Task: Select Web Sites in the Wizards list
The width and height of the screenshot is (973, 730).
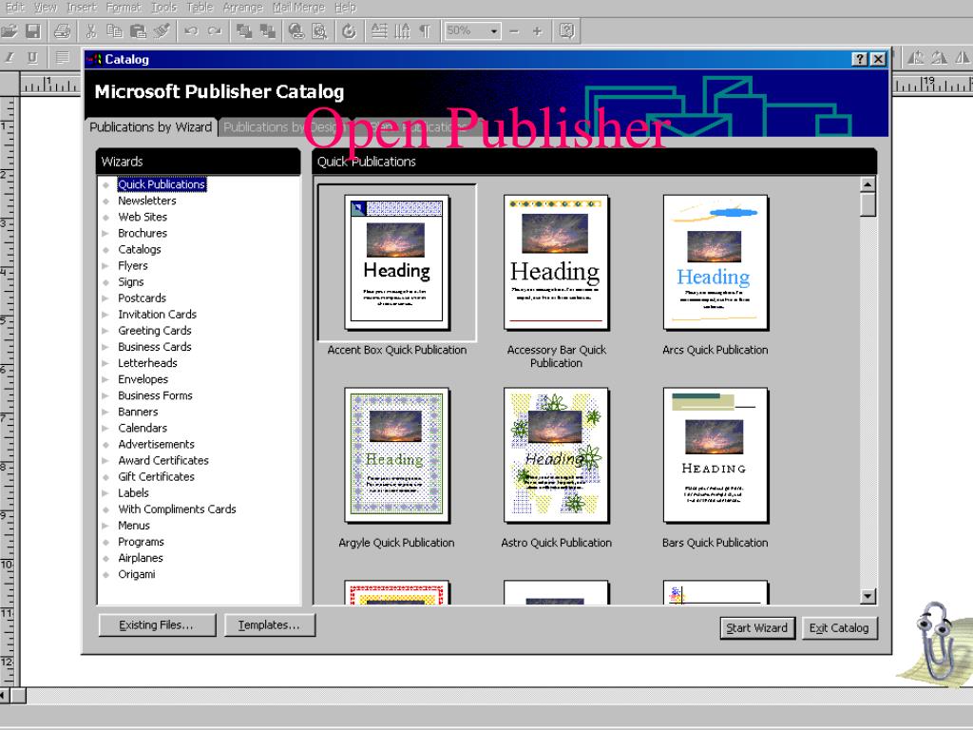Action: (143, 218)
